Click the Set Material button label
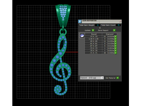 pos(110,78)
